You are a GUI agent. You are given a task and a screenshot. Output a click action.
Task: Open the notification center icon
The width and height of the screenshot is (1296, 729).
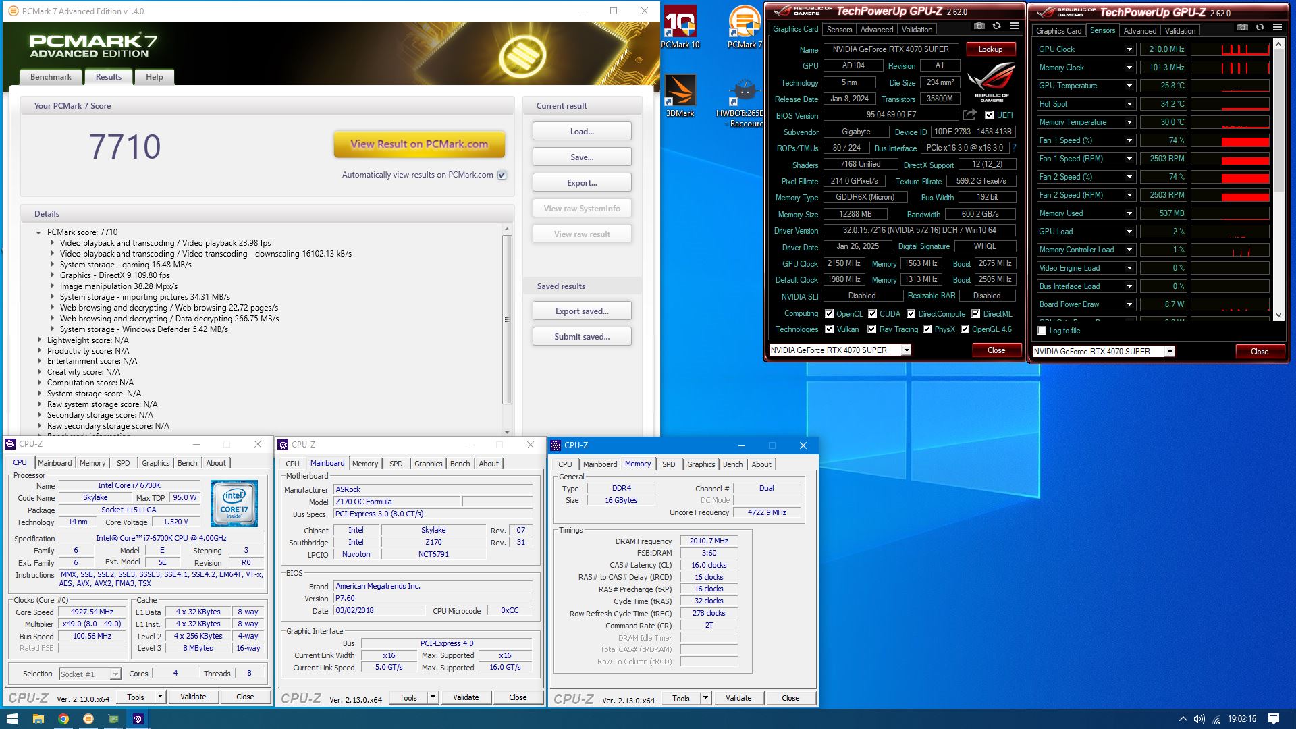coord(1274,719)
